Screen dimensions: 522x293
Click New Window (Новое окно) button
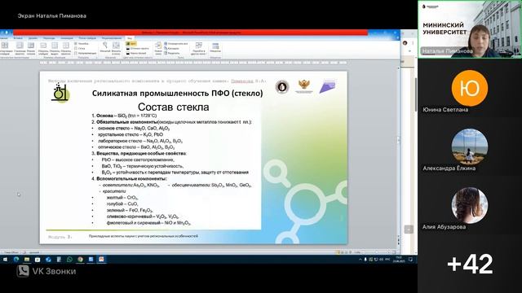click(158, 48)
